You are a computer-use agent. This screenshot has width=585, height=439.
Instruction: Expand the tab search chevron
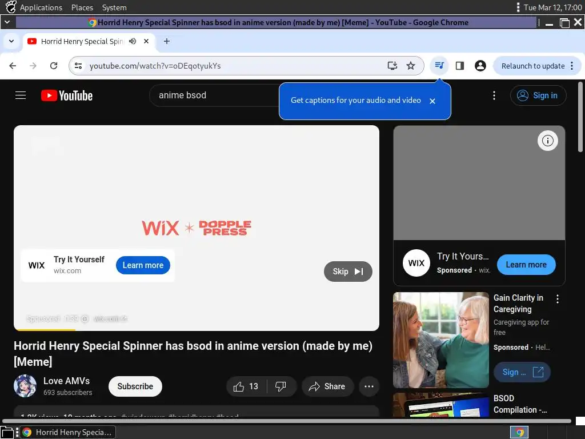click(11, 41)
